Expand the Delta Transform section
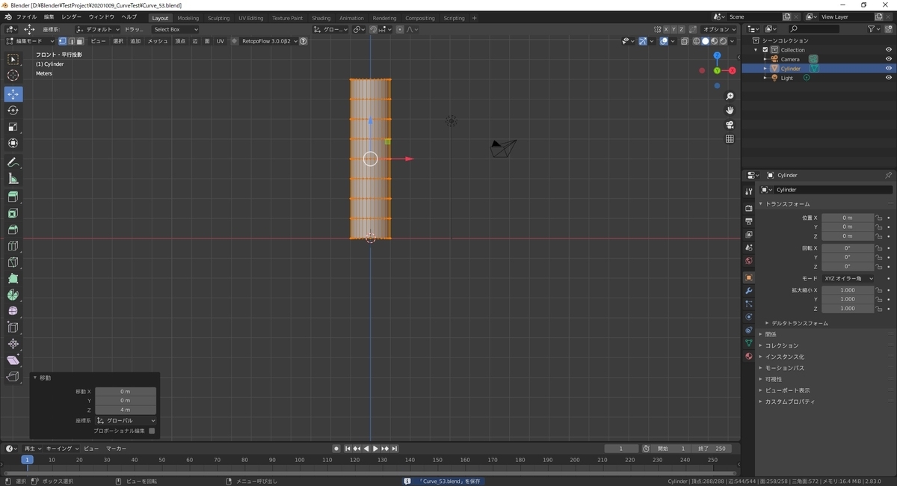 pyautogui.click(x=799, y=323)
